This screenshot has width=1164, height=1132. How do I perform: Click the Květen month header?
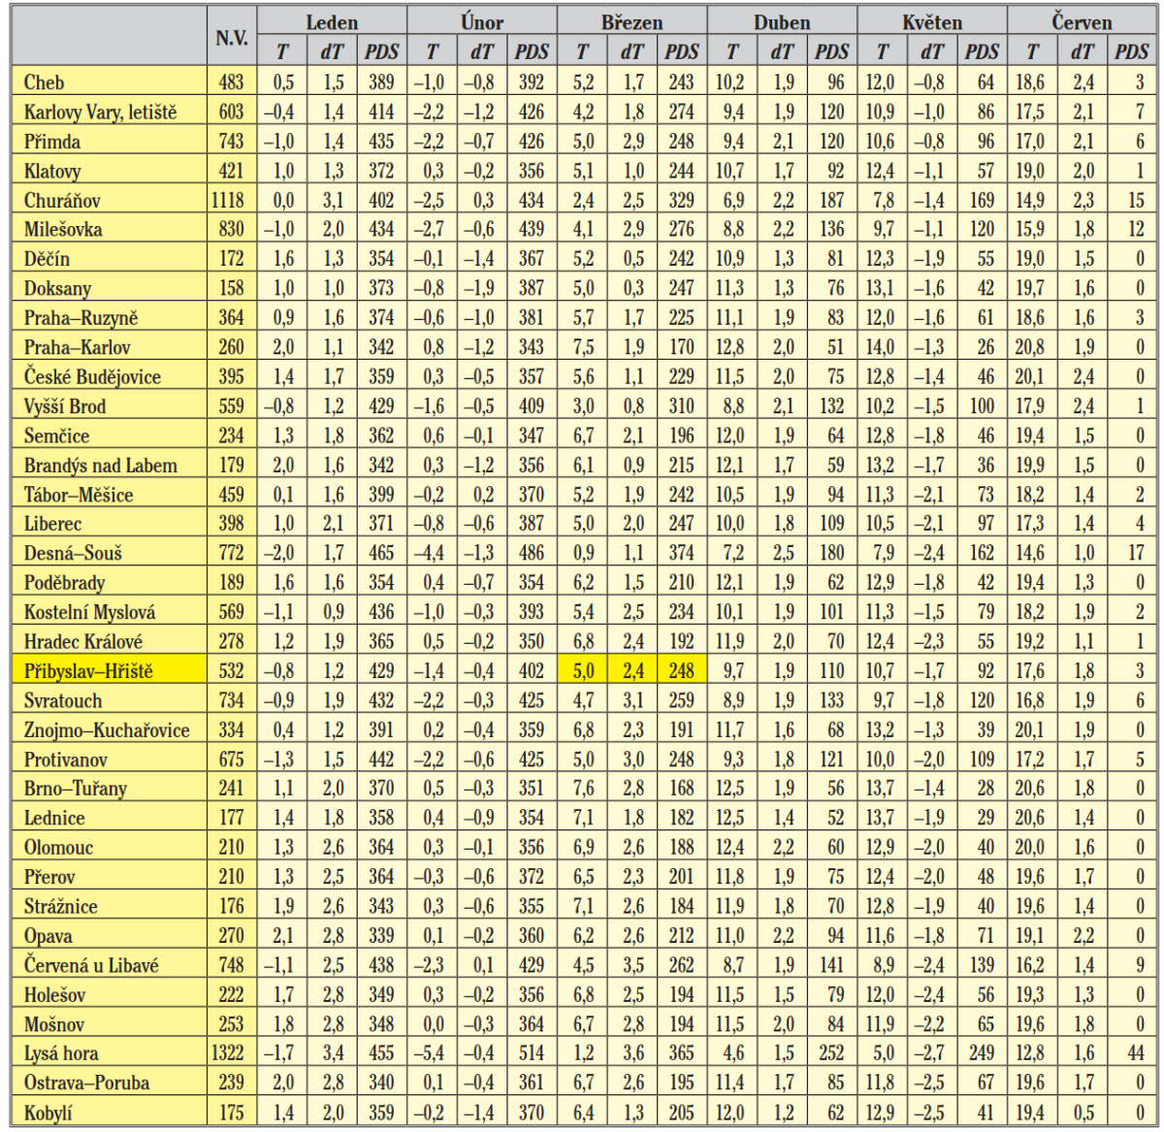click(932, 21)
